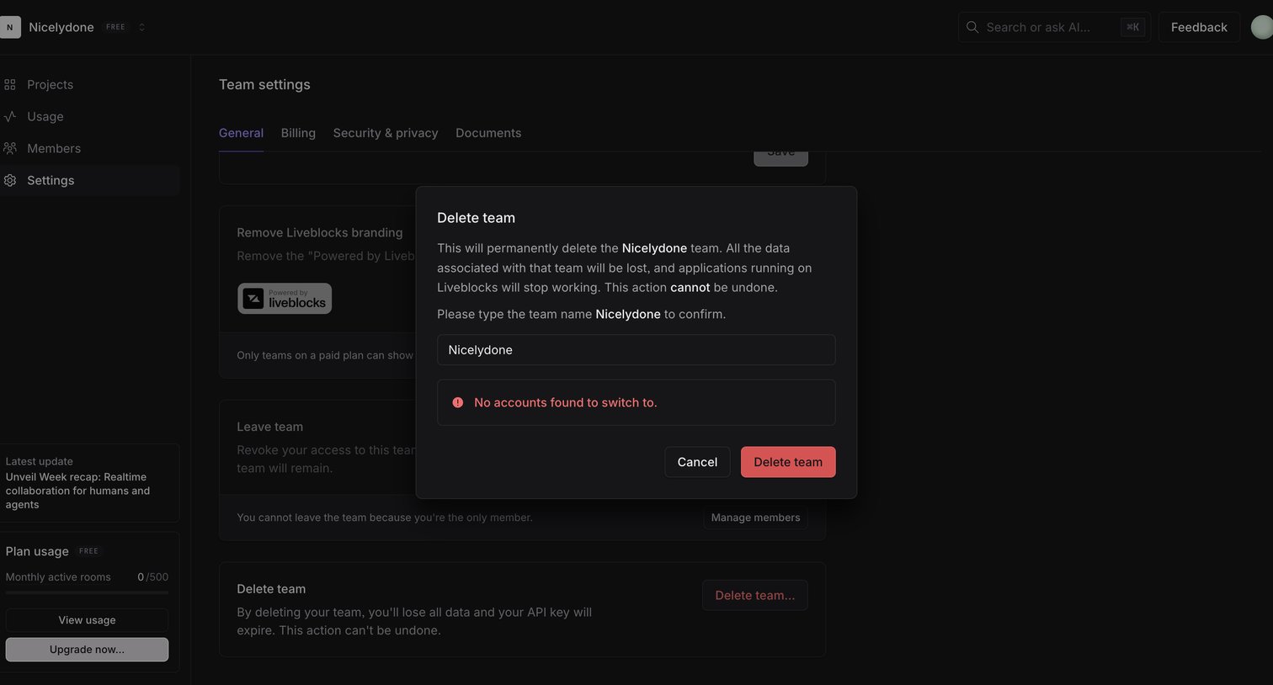Click the 'Delete team' dialog title
This screenshot has height=685, width=1273.
[x=476, y=218]
